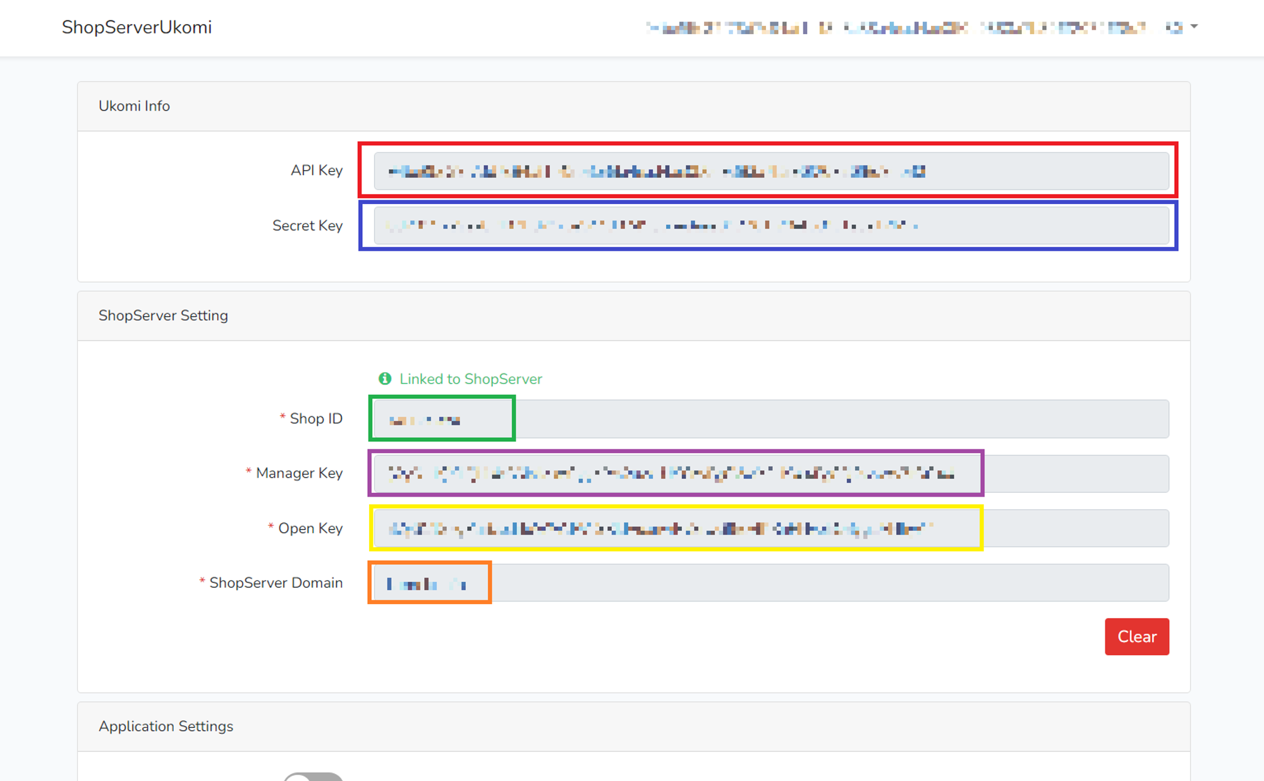Image resolution: width=1264 pixels, height=781 pixels.
Task: Click the Linked to ShopServer status text
Action: pyautogui.click(x=470, y=378)
